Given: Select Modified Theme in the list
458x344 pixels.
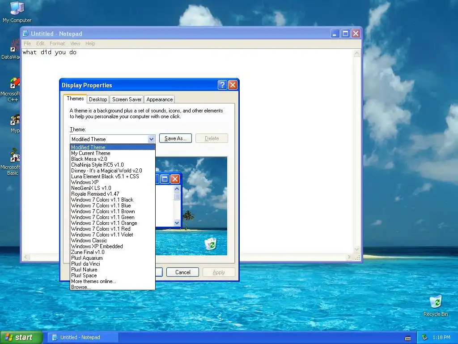Looking at the screenshot, I should (x=112, y=147).
